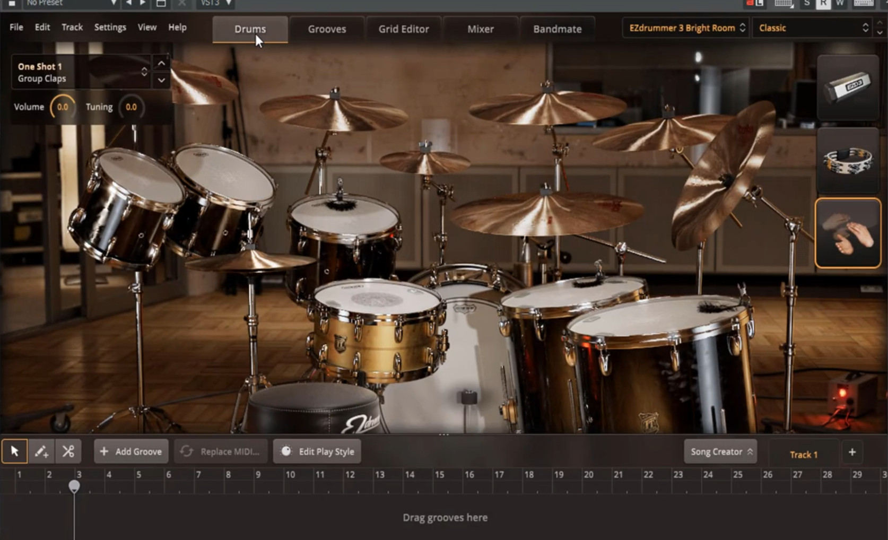Click the host window layout icon
This screenshot has width=888, height=540.
(161, 3)
